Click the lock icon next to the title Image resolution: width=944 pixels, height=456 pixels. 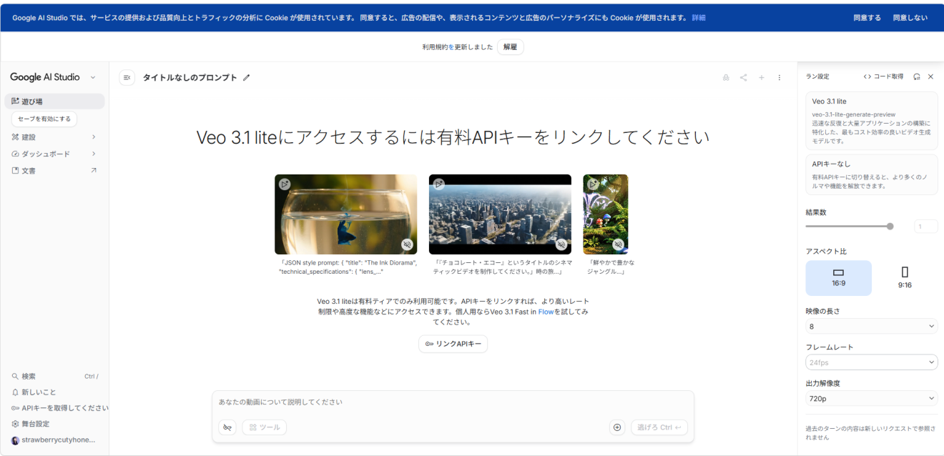click(x=726, y=77)
